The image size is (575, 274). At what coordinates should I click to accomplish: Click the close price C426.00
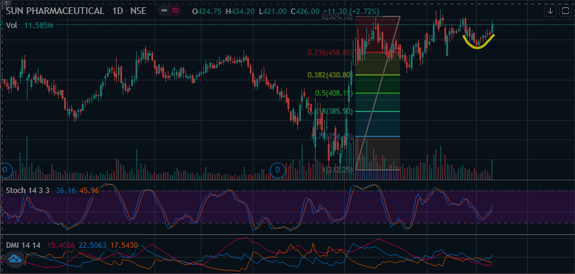[x=305, y=12]
